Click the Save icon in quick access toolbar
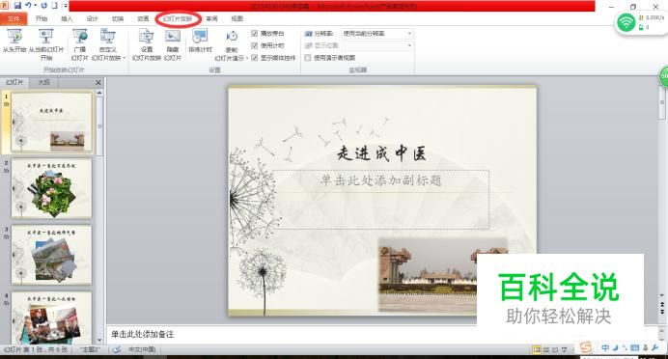 [17, 6]
